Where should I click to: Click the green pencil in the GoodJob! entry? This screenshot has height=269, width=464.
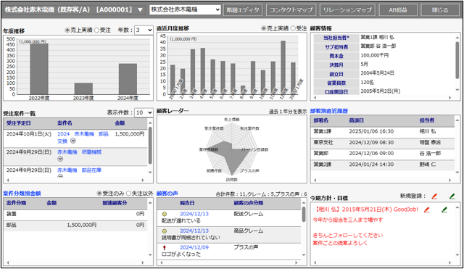click(444, 210)
